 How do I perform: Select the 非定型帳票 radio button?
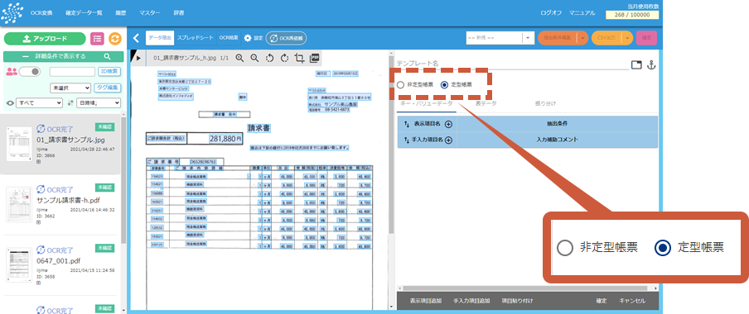click(400, 85)
